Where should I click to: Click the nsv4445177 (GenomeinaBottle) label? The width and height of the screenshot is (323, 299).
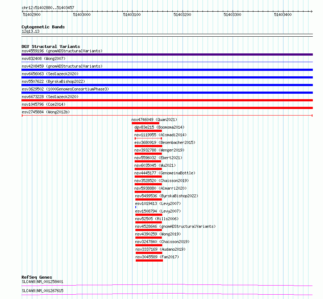[165, 173]
